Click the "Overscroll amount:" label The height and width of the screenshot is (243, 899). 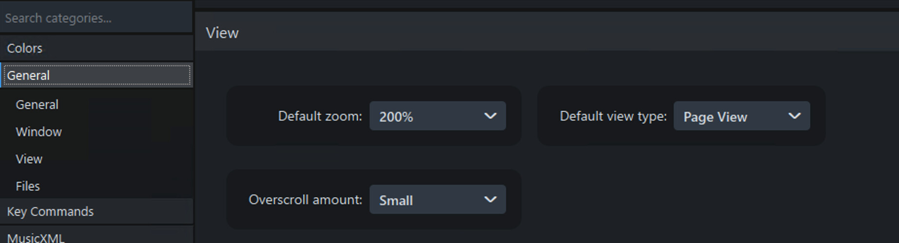coord(305,200)
